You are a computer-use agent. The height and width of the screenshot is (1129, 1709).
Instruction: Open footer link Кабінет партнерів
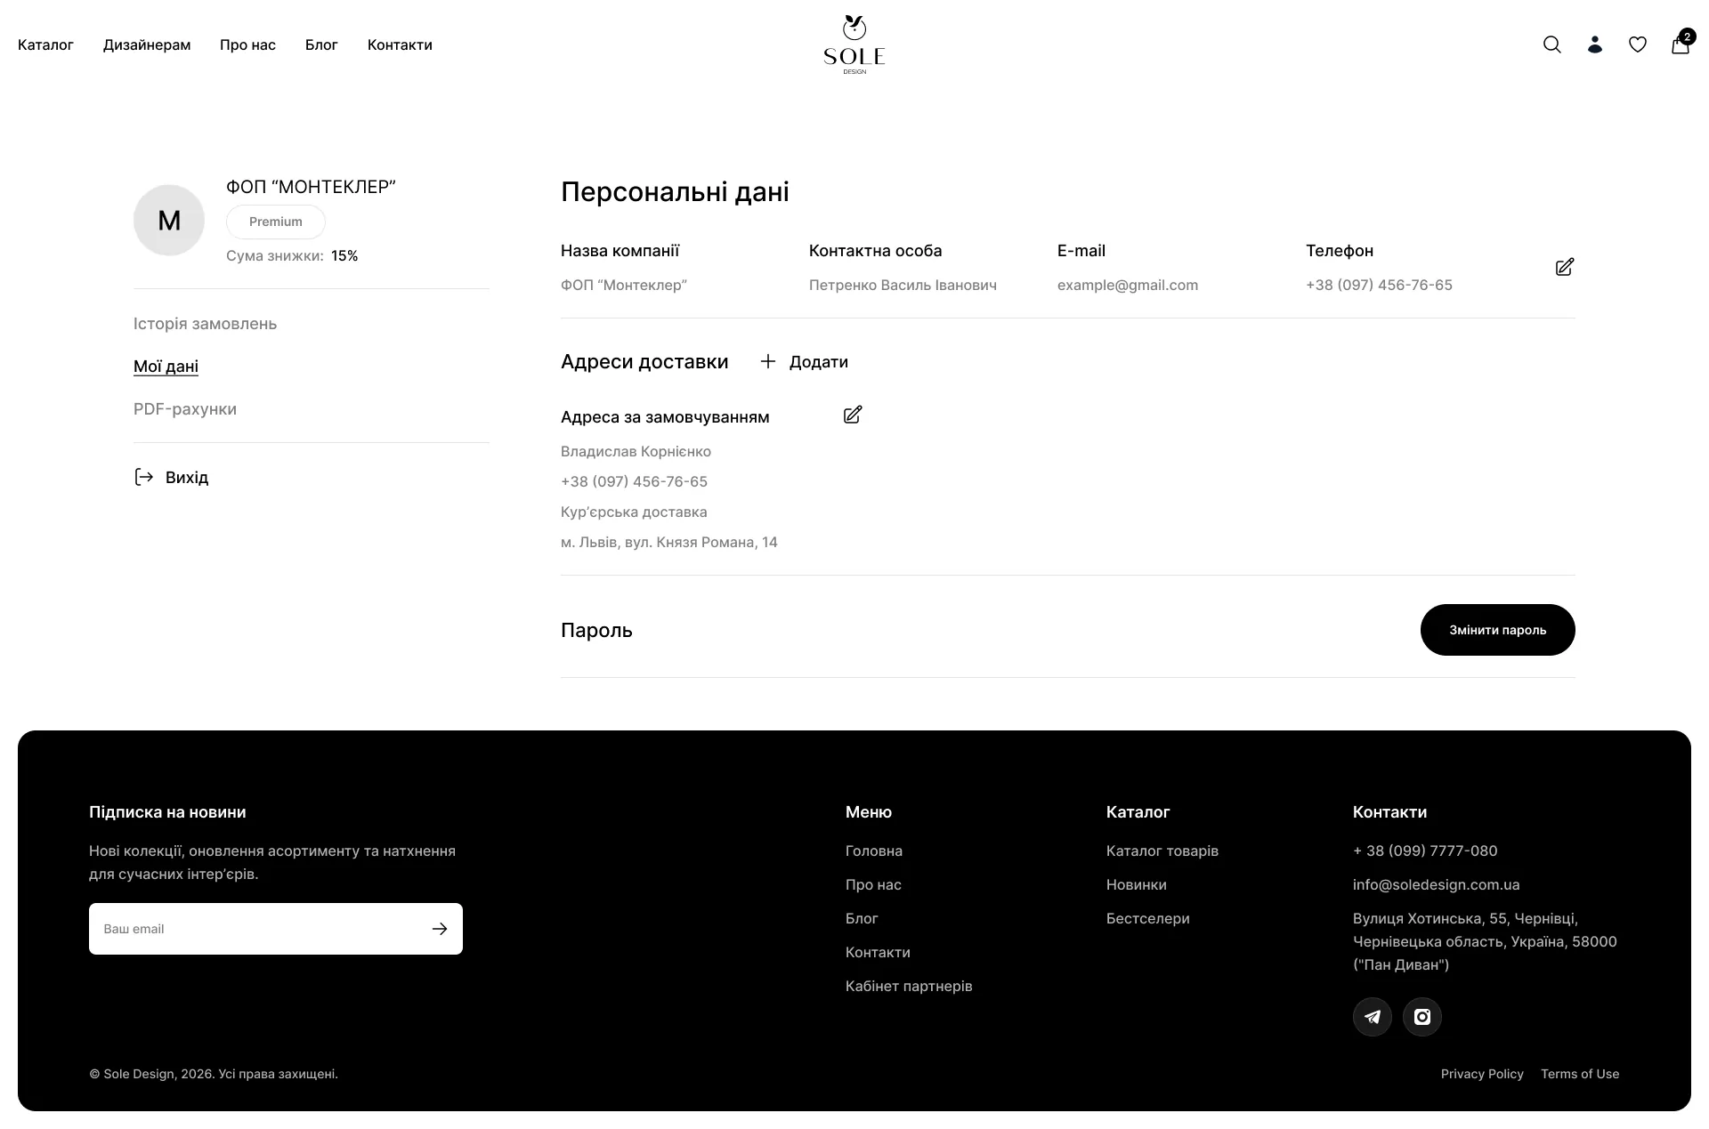pyautogui.click(x=909, y=986)
